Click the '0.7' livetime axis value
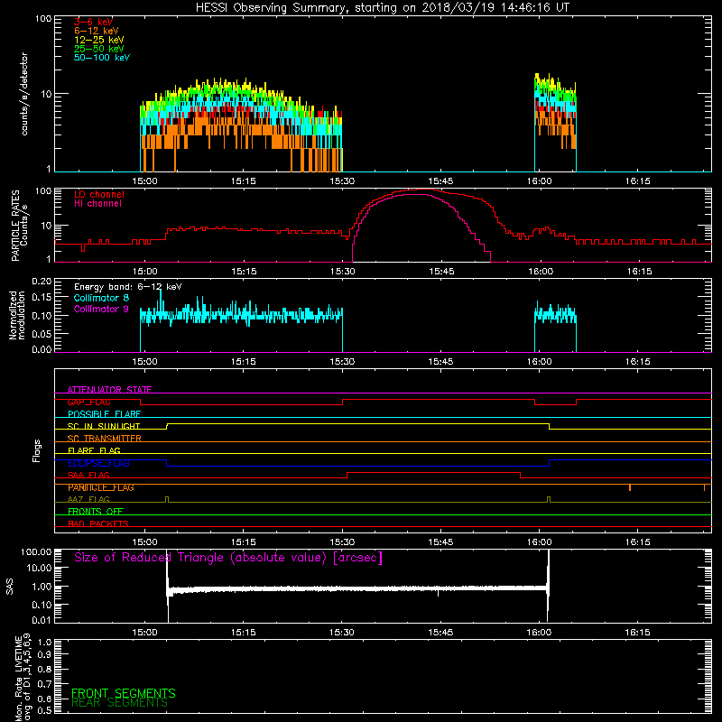Viewport: 722px width, 722px height. (44, 684)
